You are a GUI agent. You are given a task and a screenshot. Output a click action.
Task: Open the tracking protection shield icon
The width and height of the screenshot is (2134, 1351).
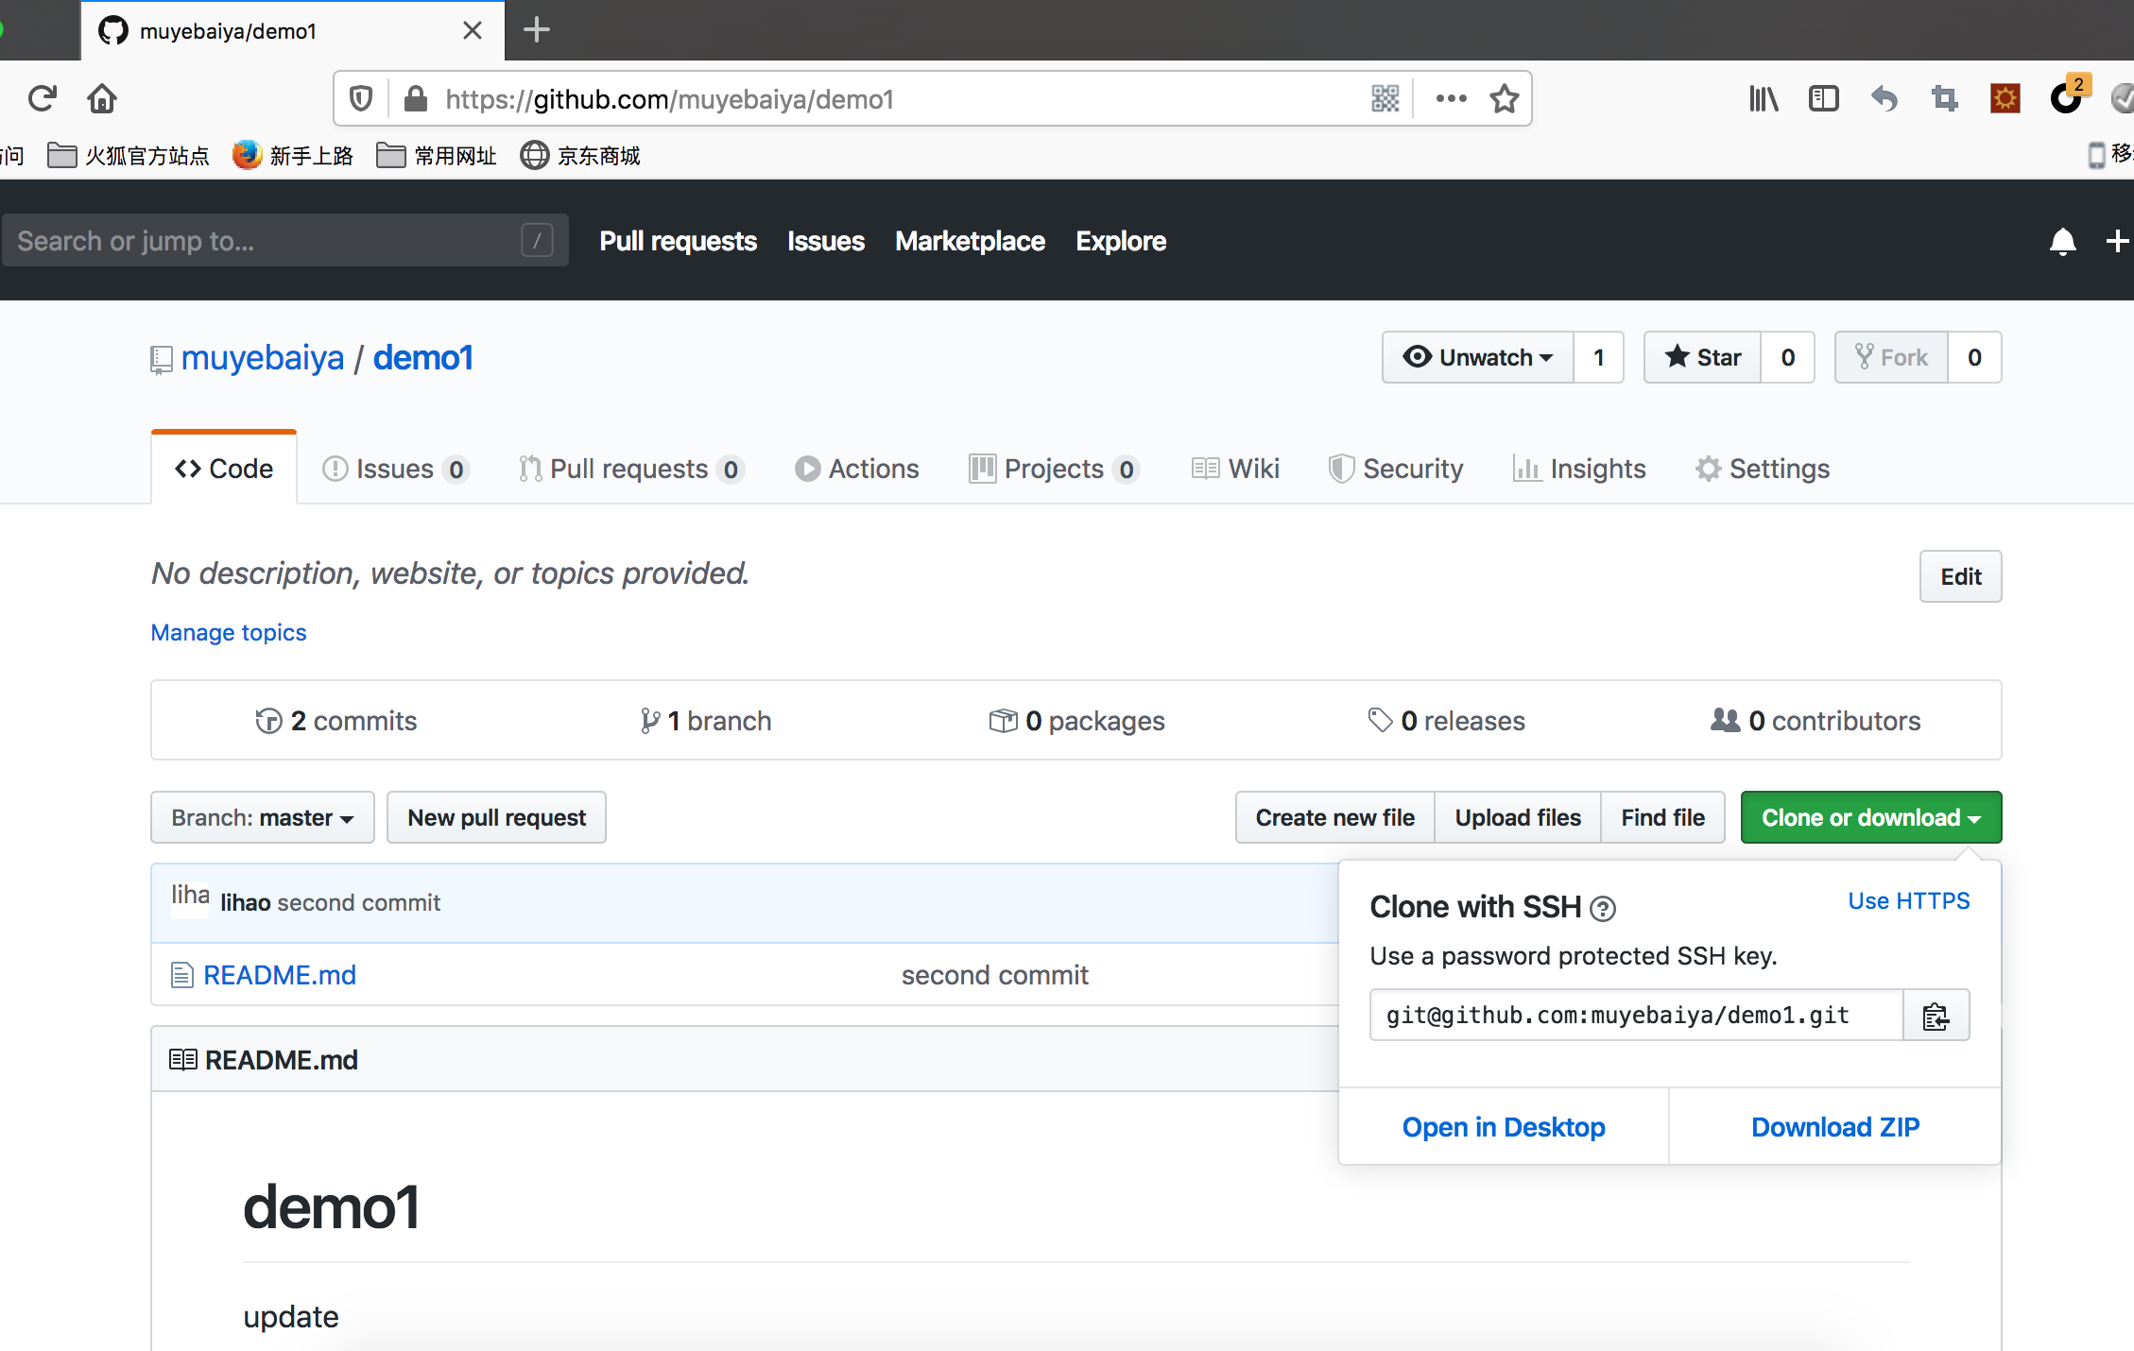pyautogui.click(x=361, y=98)
